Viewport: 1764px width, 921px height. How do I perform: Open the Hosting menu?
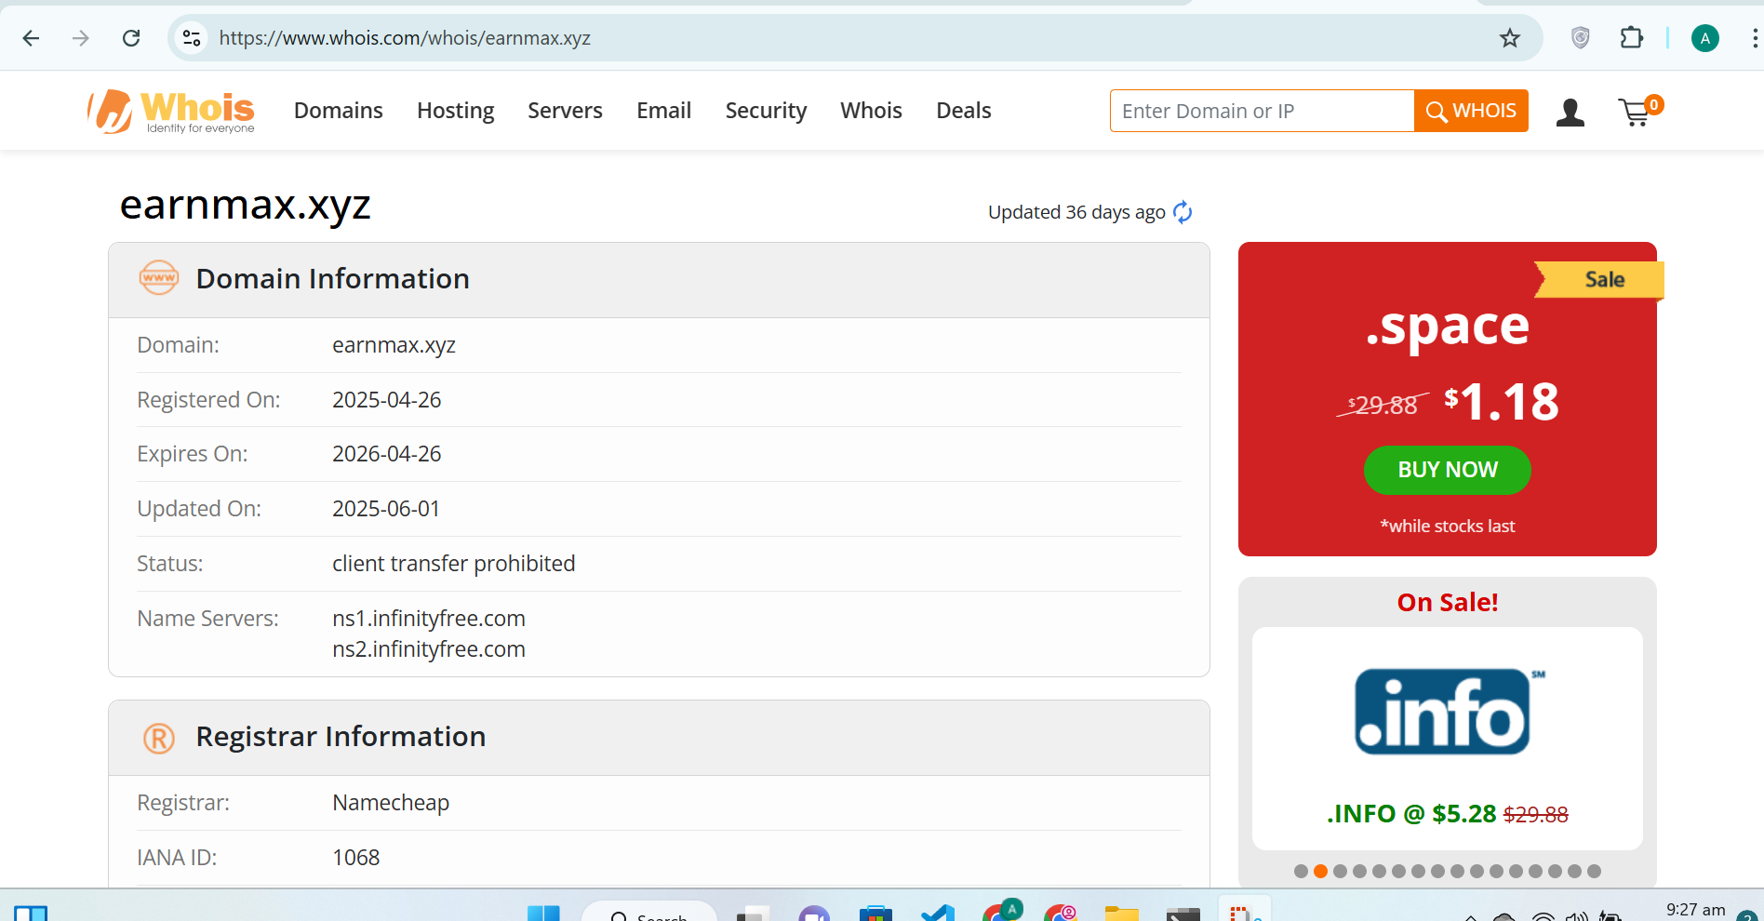tap(455, 111)
